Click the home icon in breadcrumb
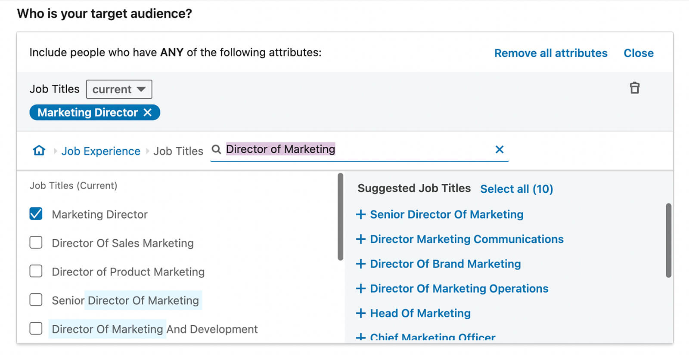Image resolution: width=689 pixels, height=355 pixels. (x=39, y=151)
